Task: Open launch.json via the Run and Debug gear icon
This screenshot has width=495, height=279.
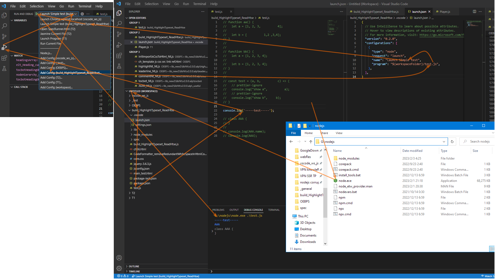Action: (x=82, y=14)
